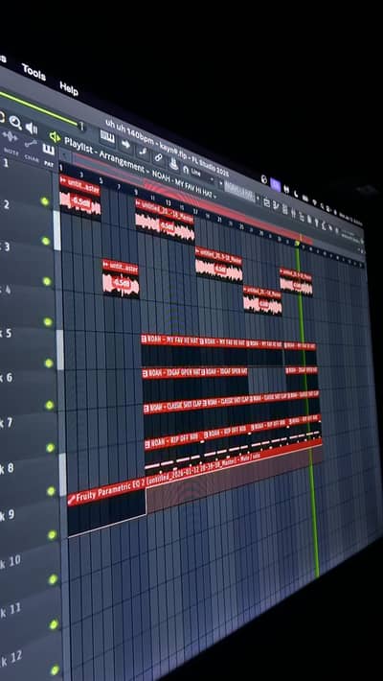383x681 pixels.
Task: Select the first NOAH - IDGAF OPEN HAT clip title
Action: [174, 373]
